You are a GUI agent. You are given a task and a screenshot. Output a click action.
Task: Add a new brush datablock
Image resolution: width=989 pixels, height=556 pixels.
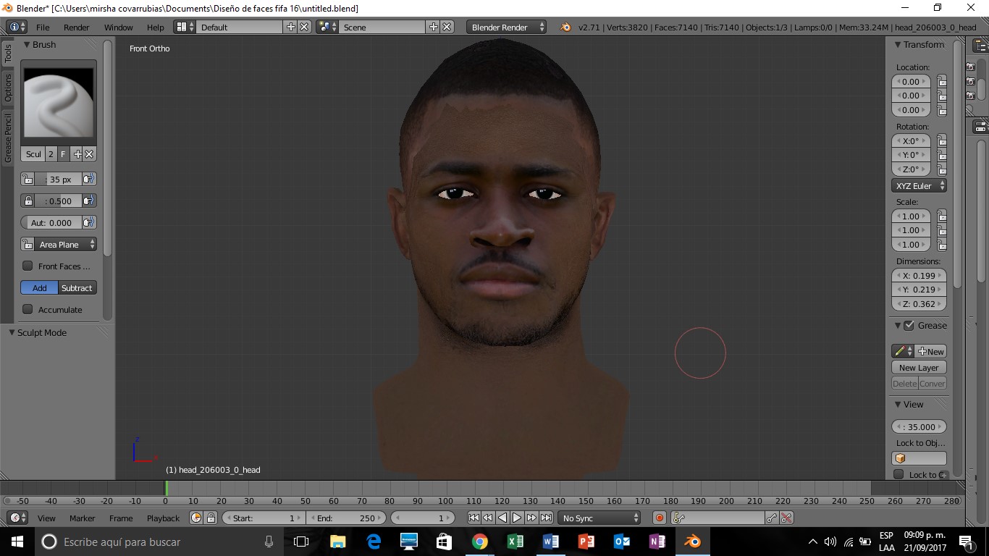[77, 154]
